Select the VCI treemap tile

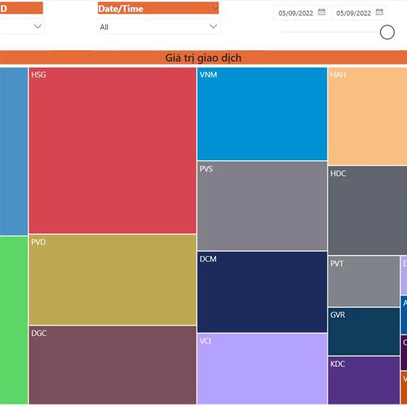(262, 368)
